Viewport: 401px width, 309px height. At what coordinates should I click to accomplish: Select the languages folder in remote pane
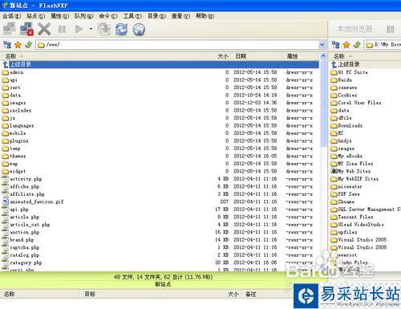[x=22, y=125]
